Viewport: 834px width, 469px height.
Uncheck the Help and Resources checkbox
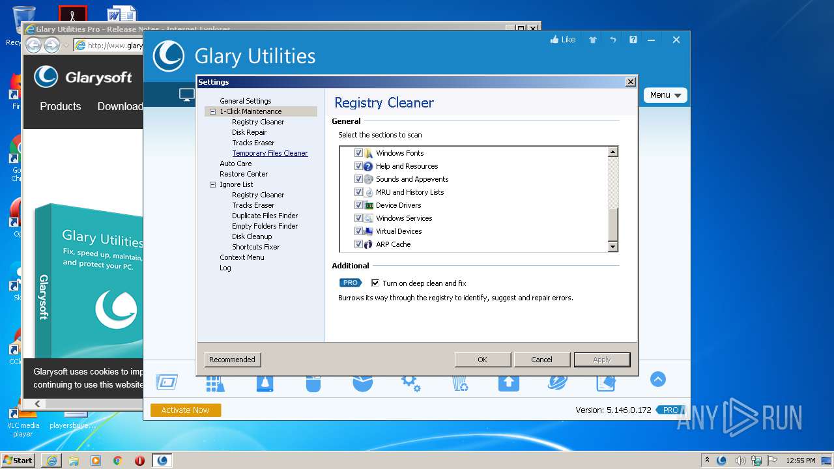pos(358,165)
